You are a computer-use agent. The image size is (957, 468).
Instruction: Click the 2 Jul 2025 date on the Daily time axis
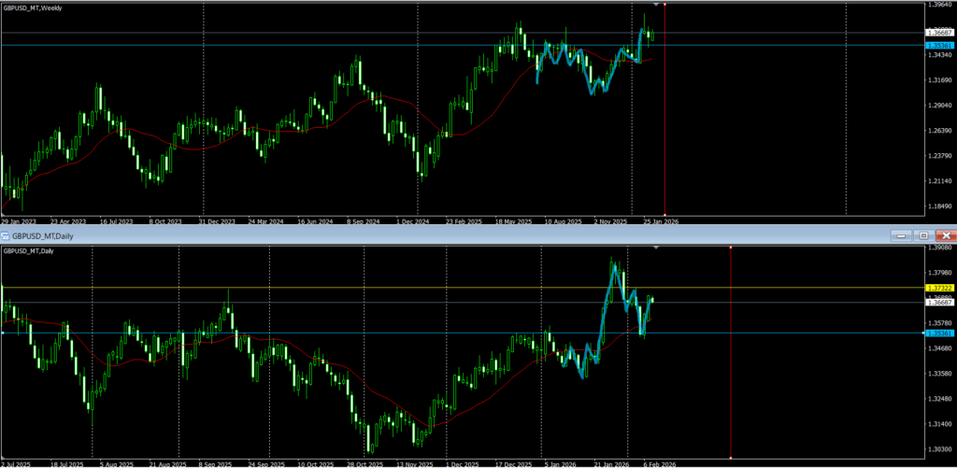(x=17, y=463)
